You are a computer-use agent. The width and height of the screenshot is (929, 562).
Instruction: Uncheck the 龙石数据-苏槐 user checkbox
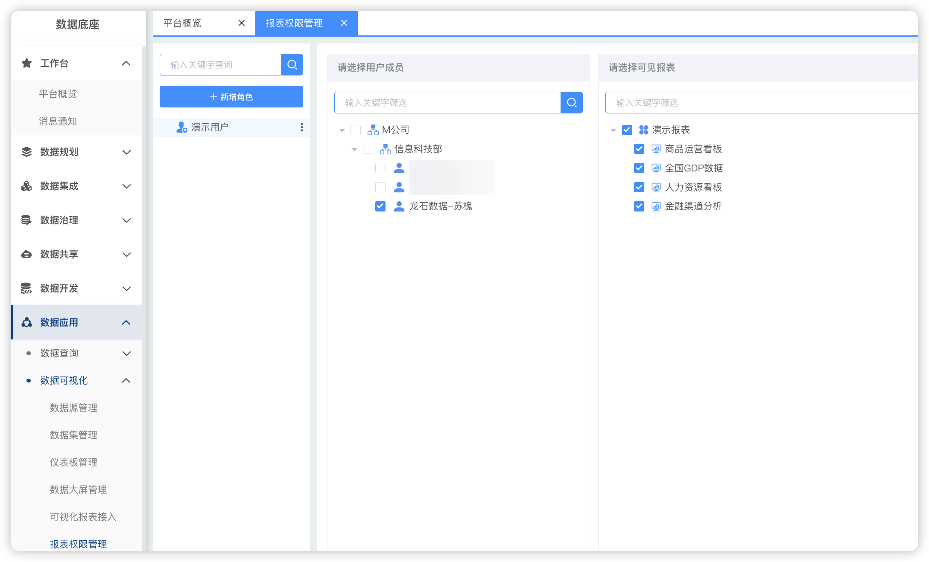click(x=380, y=206)
